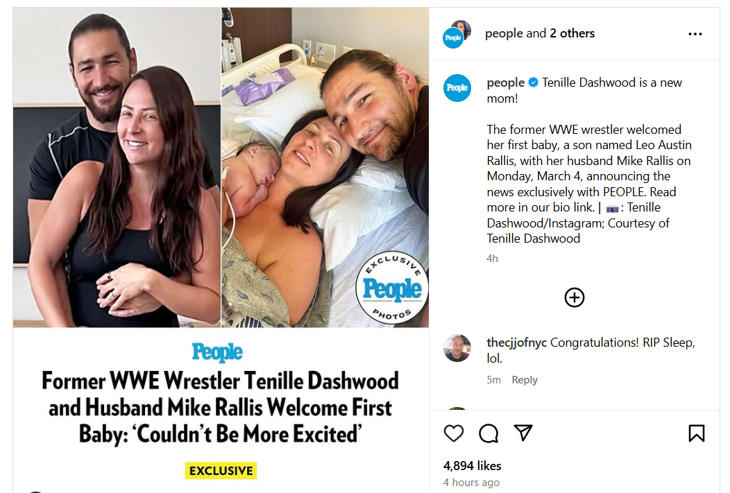Click the blue verified badge next to people
730x493 pixels.
coord(534,83)
